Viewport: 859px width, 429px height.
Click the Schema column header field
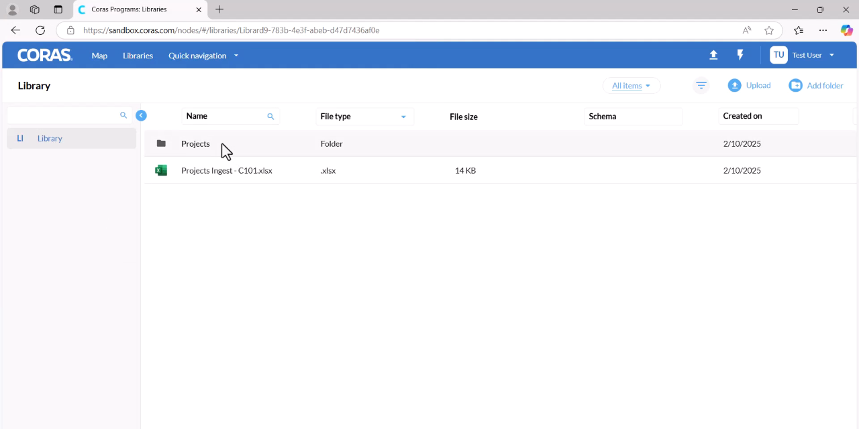click(633, 116)
